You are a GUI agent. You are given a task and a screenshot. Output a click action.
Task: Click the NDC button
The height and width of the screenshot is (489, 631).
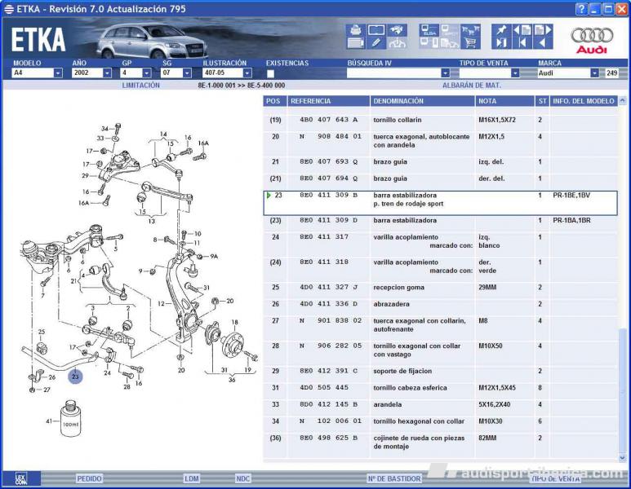(x=243, y=478)
